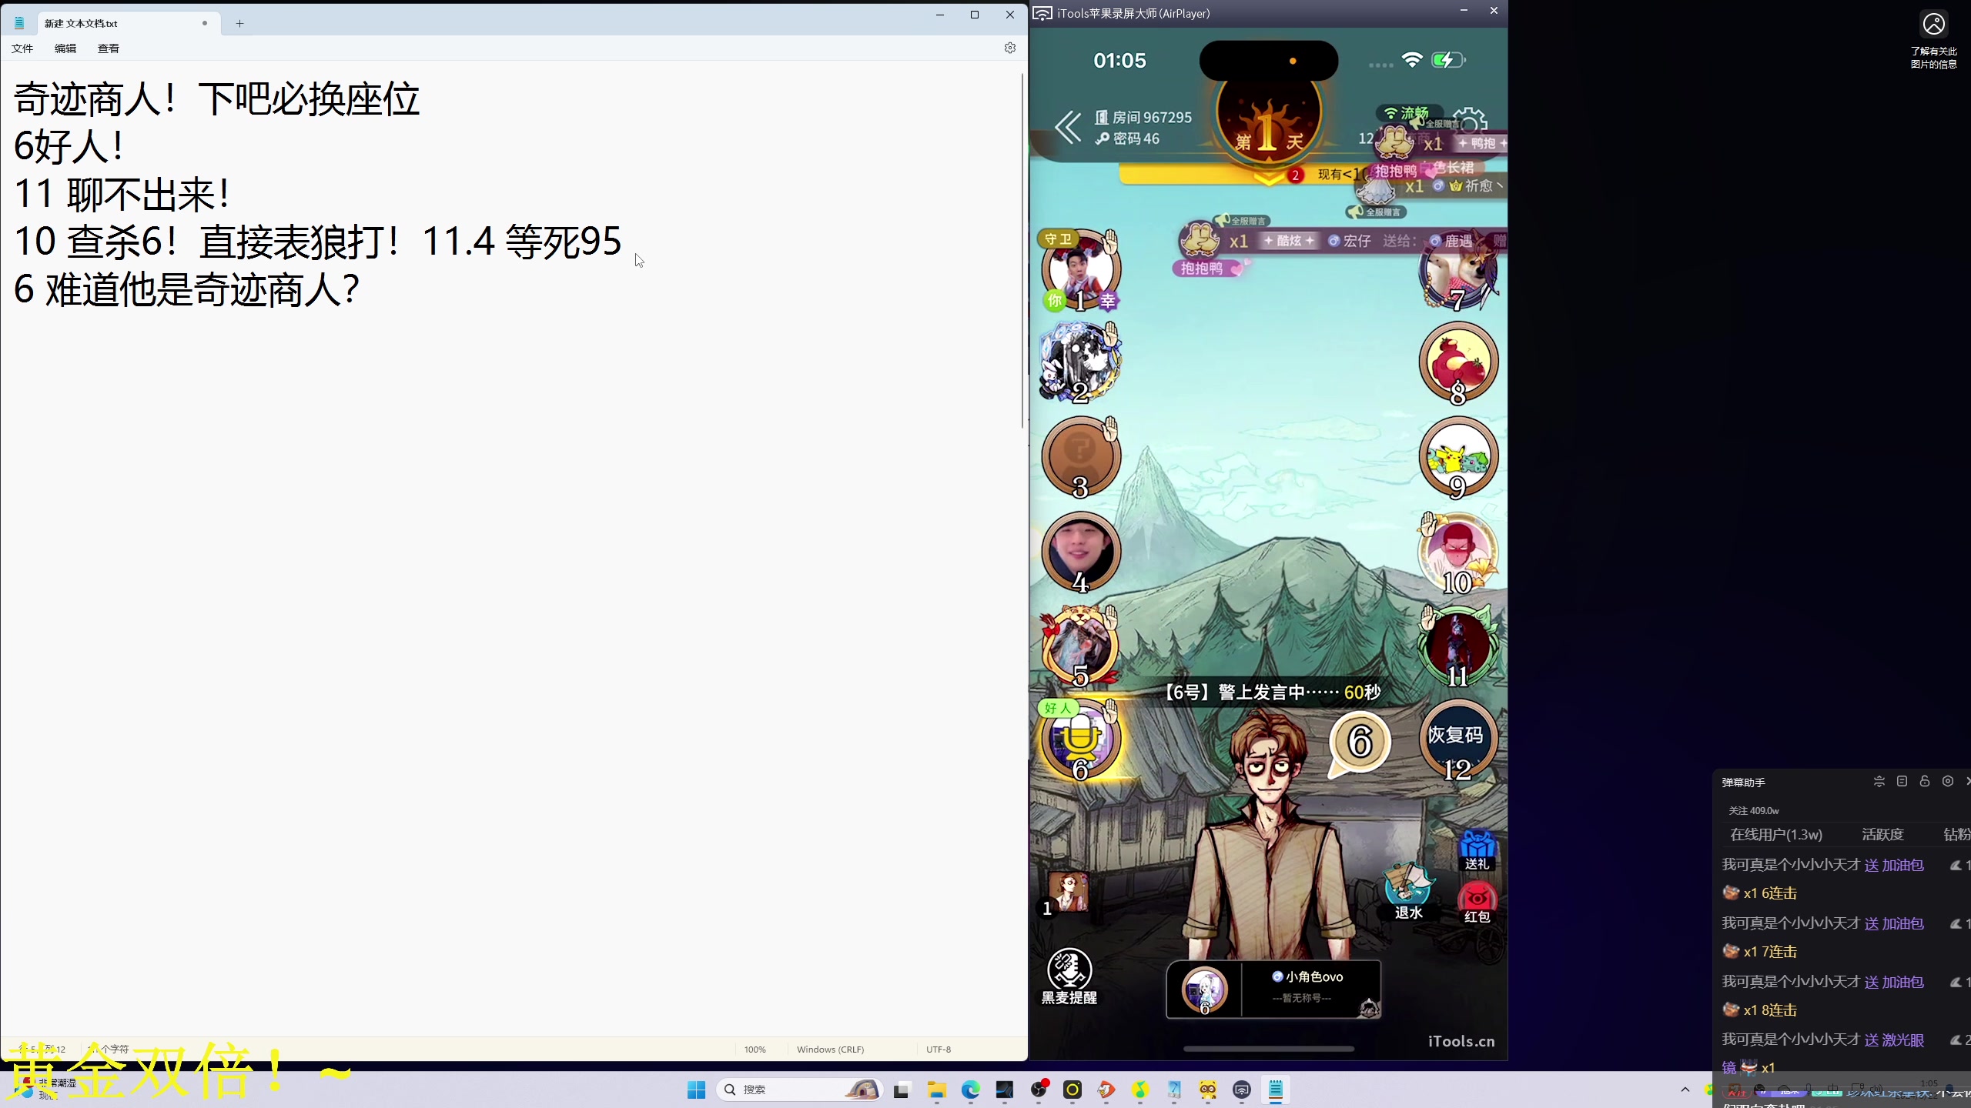Viewport: 1971px width, 1108px height.
Task: Tap the 黑麦提醒 microphone icon
Action: (x=1069, y=976)
